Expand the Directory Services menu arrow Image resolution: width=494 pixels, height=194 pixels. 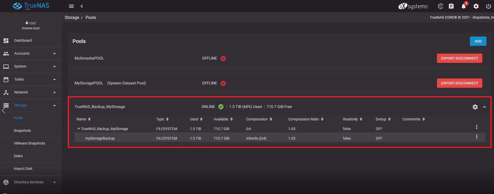click(x=54, y=182)
